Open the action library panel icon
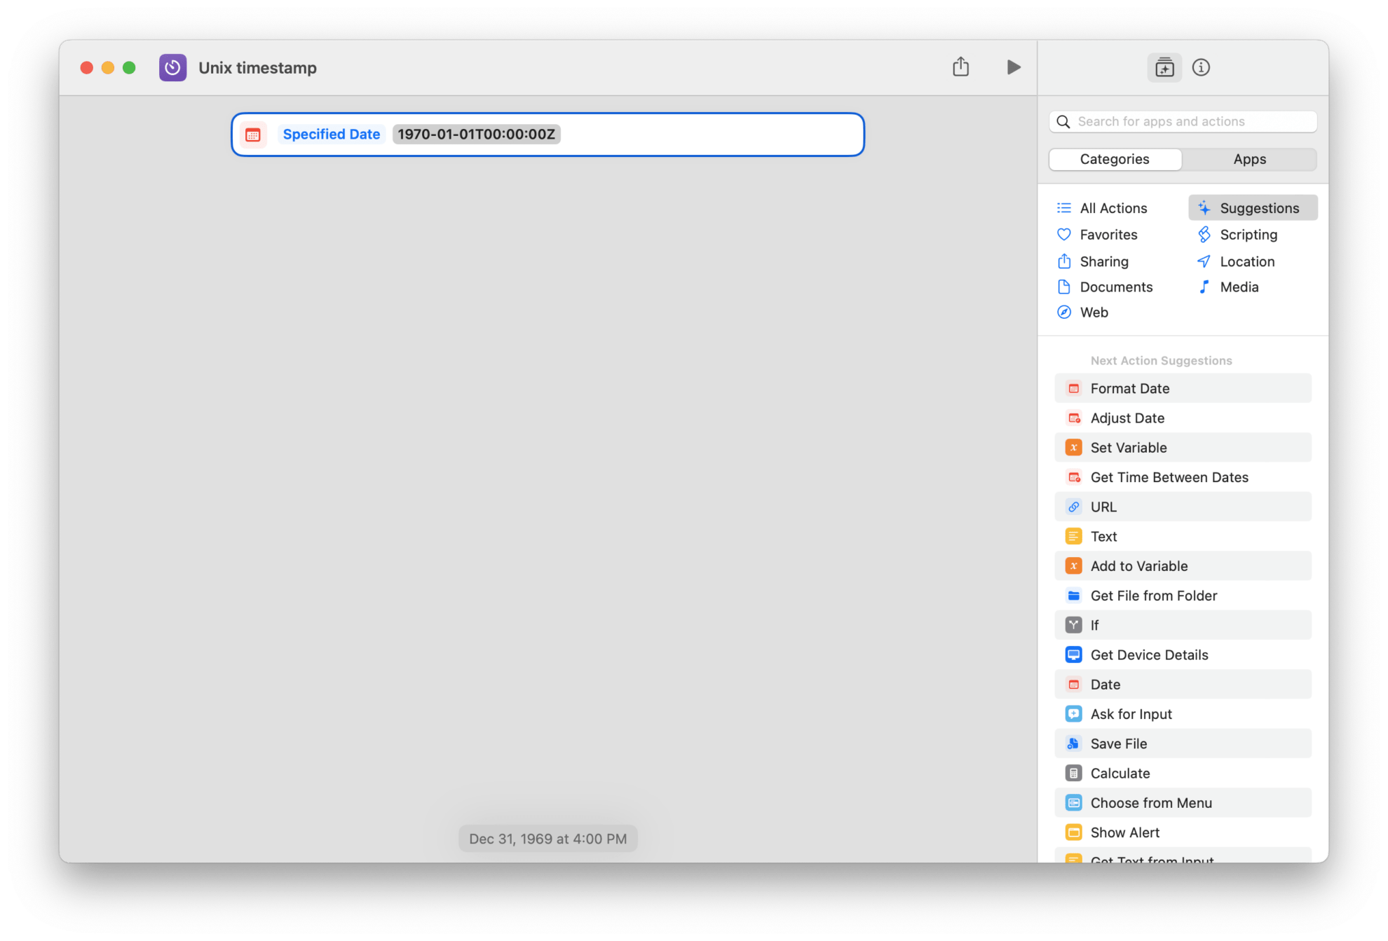 click(1164, 67)
